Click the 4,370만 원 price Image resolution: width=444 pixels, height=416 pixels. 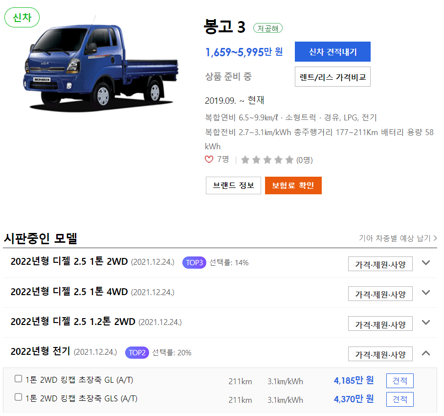click(x=354, y=399)
